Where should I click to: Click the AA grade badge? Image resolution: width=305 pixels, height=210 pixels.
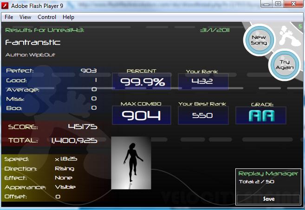(261, 116)
